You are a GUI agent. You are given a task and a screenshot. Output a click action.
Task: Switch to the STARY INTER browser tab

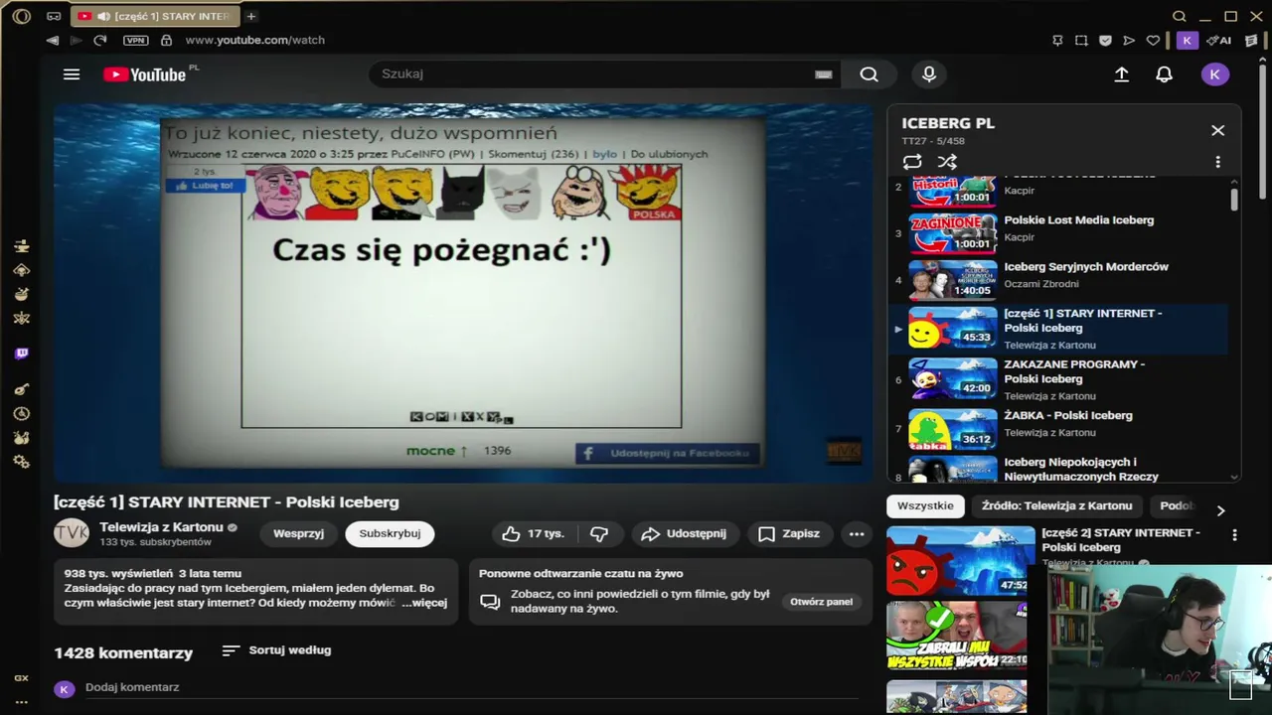tap(154, 17)
